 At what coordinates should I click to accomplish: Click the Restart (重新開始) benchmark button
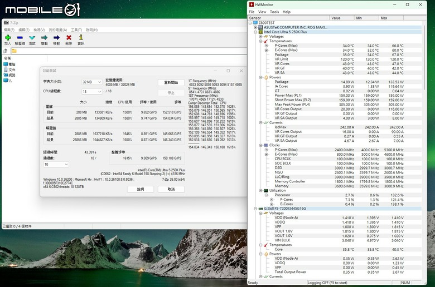pyautogui.click(x=171, y=82)
